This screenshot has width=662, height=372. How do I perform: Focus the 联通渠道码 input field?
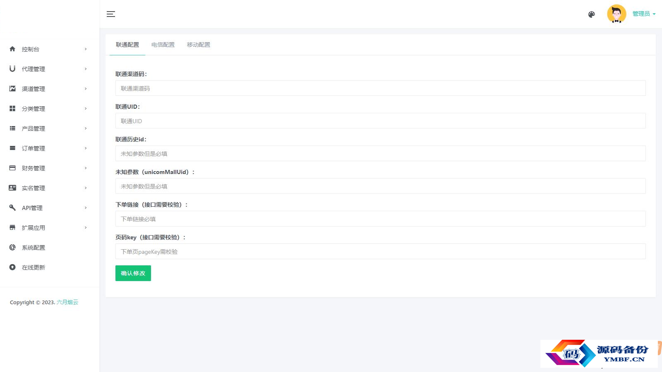[x=380, y=88]
